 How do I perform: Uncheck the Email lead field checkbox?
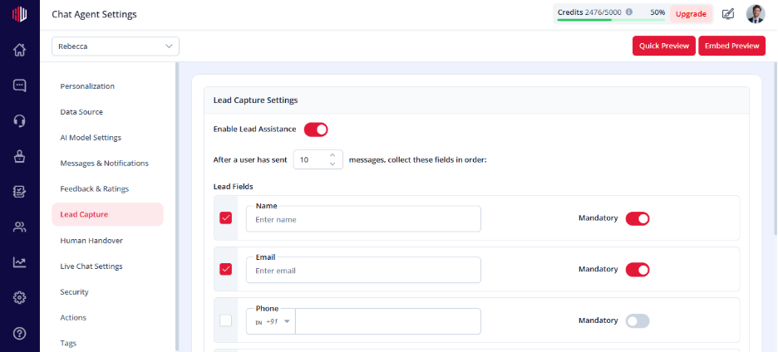click(x=226, y=269)
